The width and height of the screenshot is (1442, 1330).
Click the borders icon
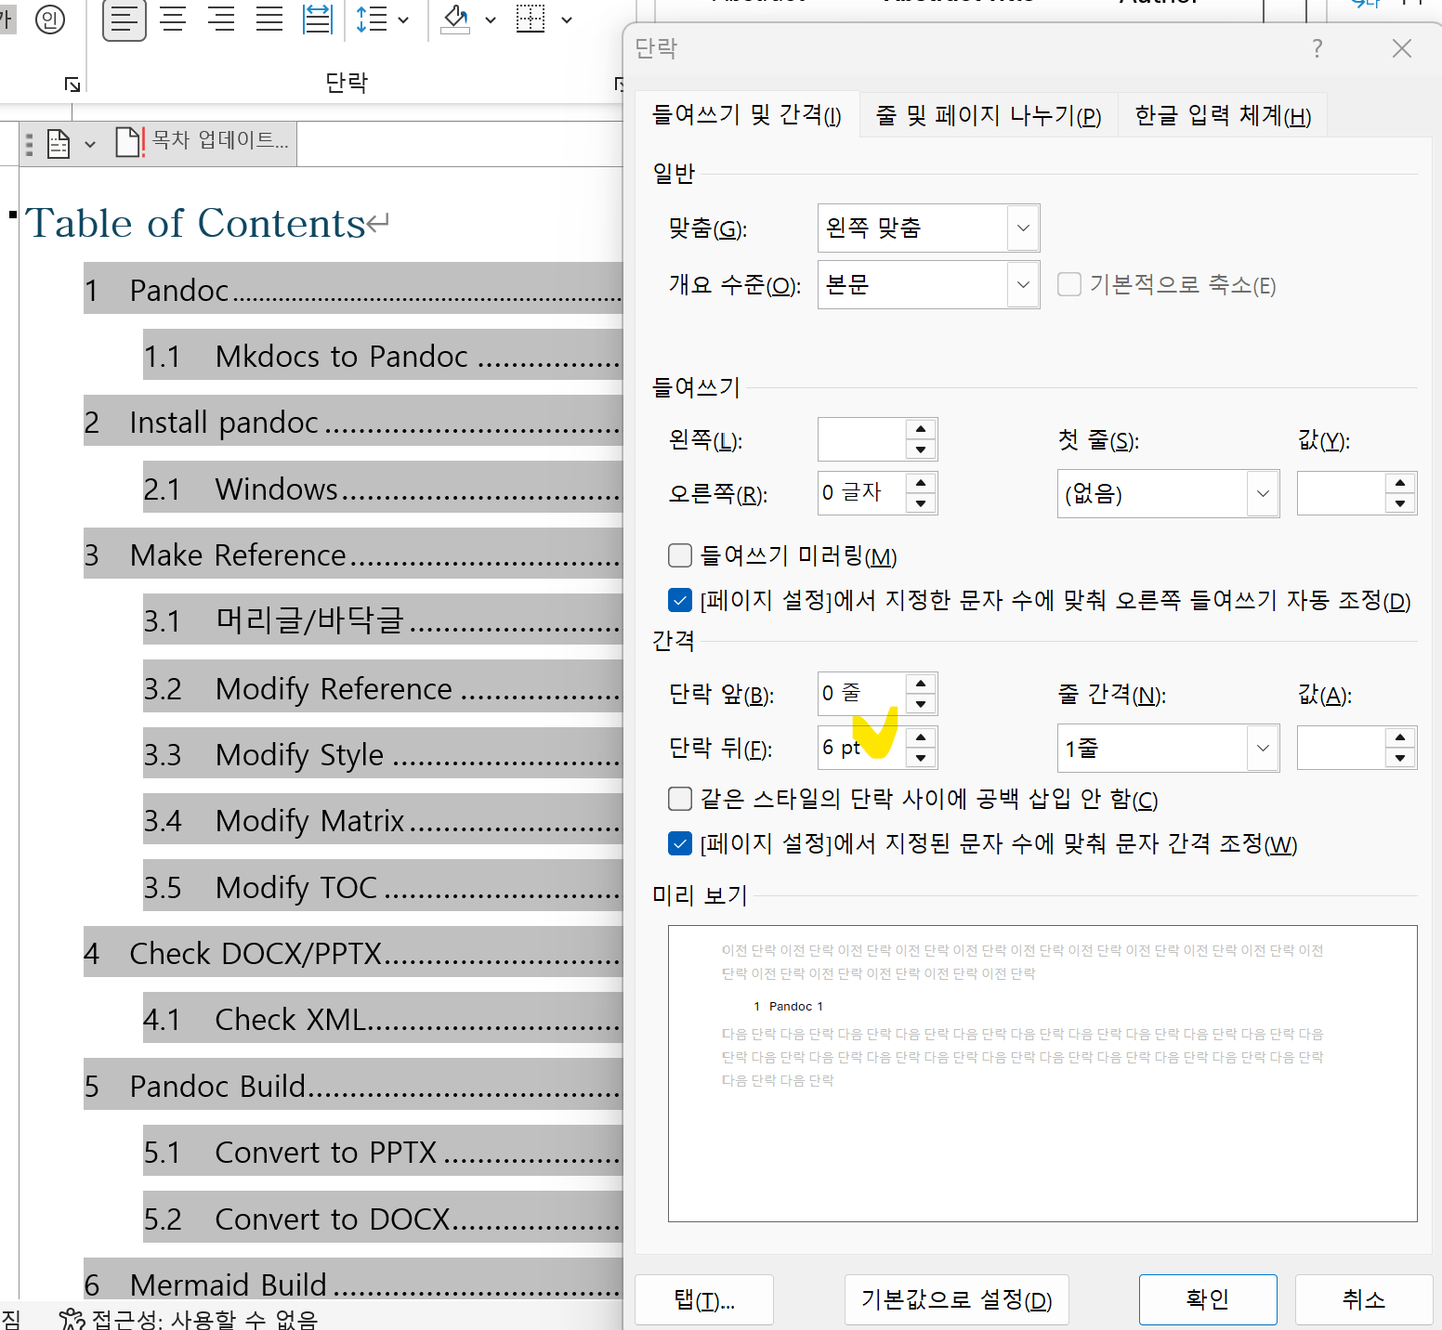pyautogui.click(x=531, y=20)
